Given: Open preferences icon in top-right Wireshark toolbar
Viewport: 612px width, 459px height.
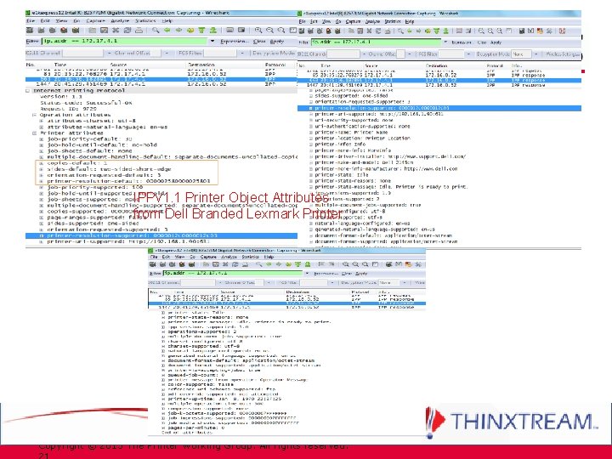Looking at the screenshot, I should click(x=549, y=31).
